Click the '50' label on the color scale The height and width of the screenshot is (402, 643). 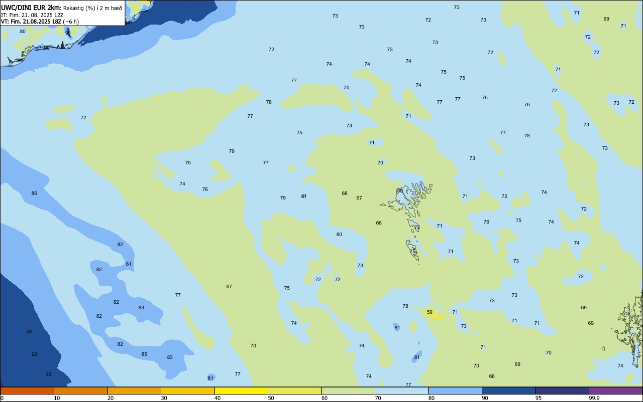[271, 398]
